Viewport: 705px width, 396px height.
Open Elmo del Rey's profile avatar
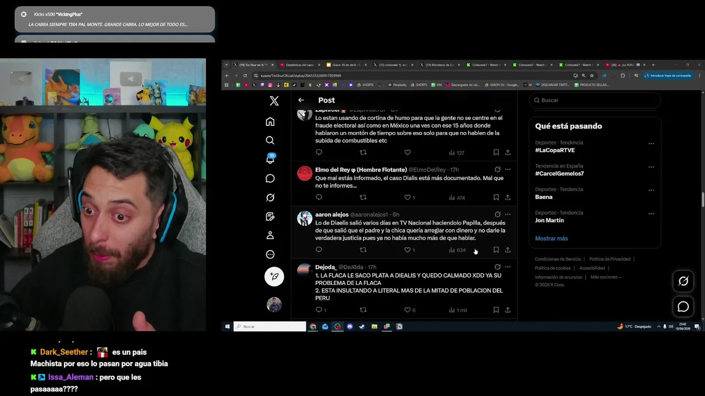pos(305,173)
